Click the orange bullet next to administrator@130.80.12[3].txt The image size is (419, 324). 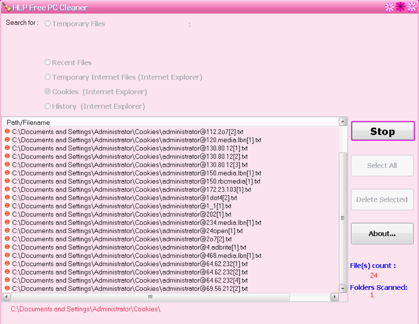(x=7, y=165)
